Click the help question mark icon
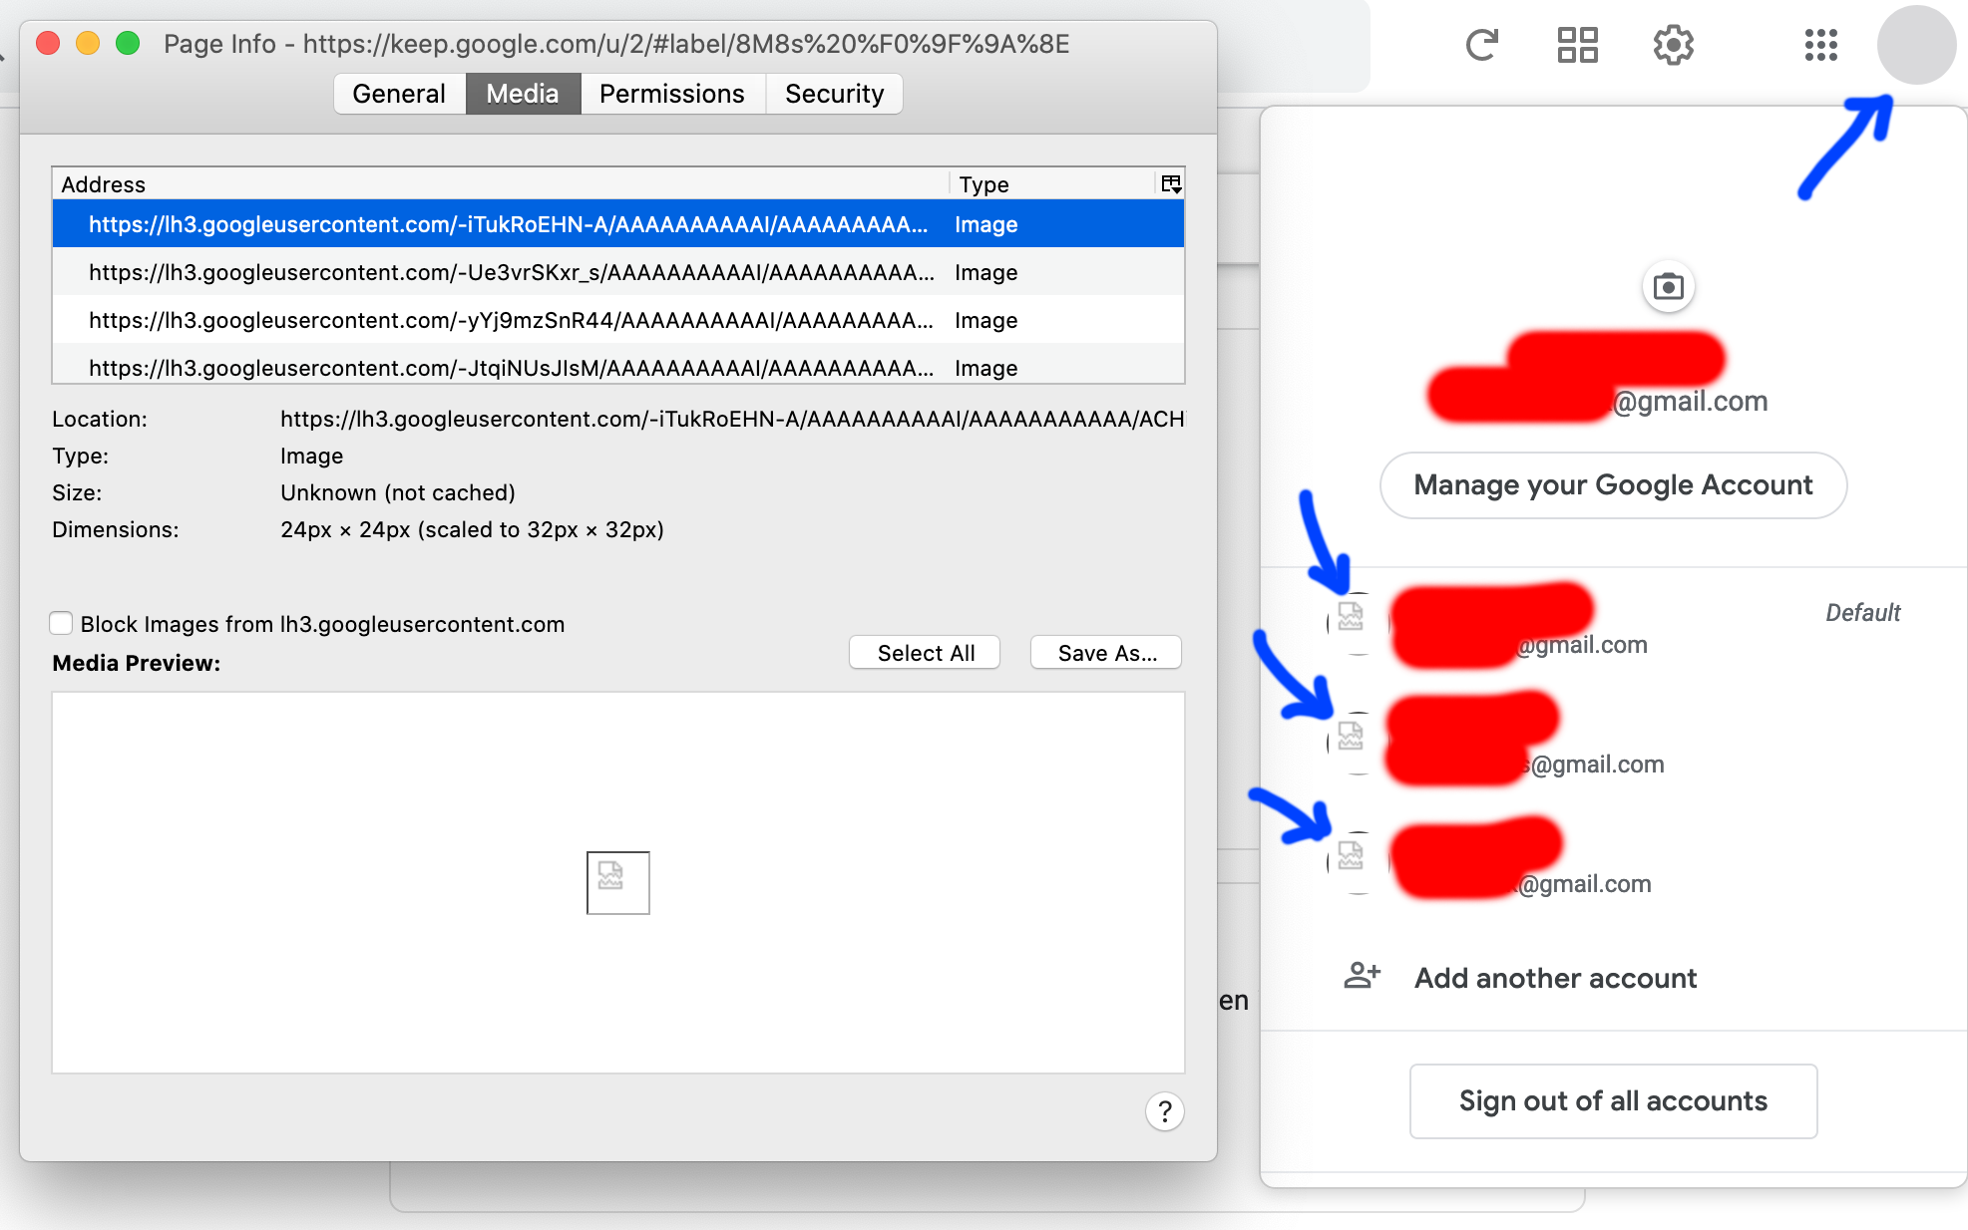This screenshot has height=1230, width=1968. click(x=1165, y=1111)
